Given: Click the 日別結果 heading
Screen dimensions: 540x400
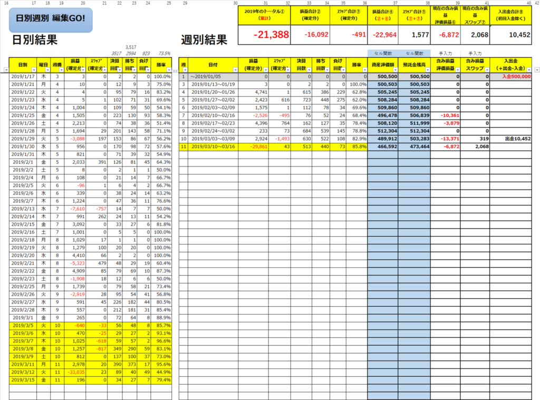Looking at the screenshot, I should coord(34,40).
